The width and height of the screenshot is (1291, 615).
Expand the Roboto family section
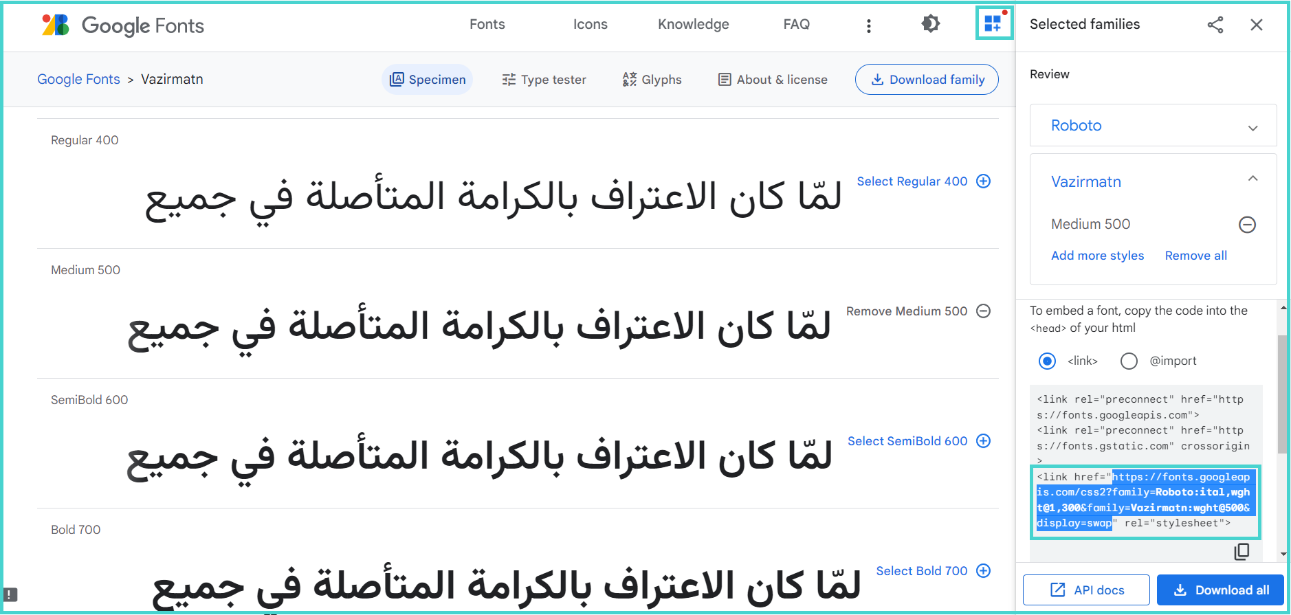pos(1253,128)
